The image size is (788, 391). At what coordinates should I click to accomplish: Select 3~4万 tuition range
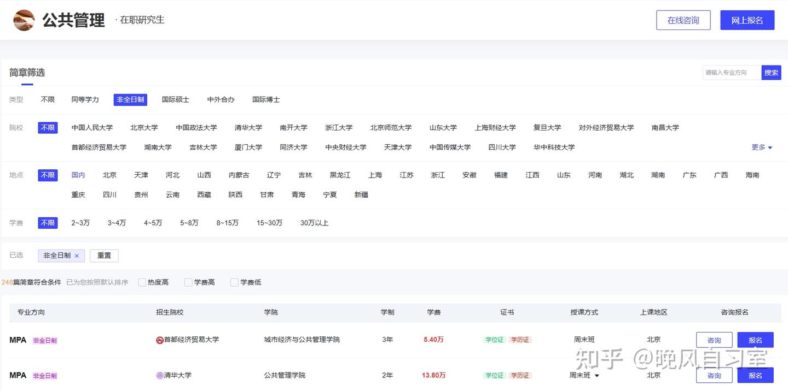pyautogui.click(x=117, y=223)
